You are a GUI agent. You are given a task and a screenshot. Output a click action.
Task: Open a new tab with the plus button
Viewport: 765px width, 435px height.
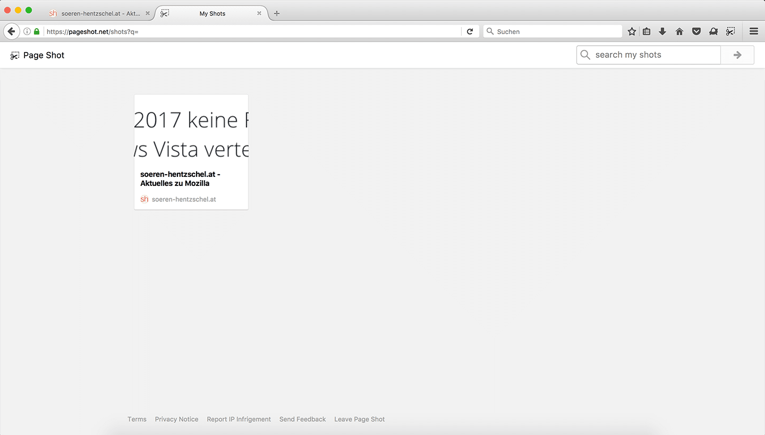(x=277, y=13)
